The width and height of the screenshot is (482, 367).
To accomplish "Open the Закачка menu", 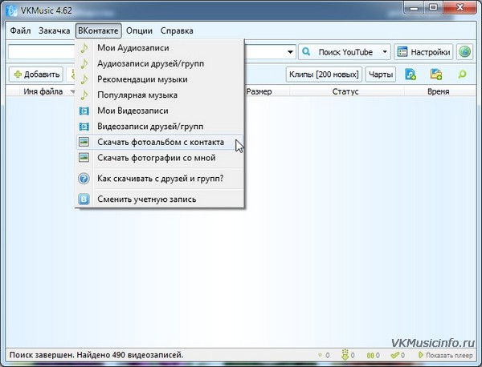I will (x=54, y=31).
